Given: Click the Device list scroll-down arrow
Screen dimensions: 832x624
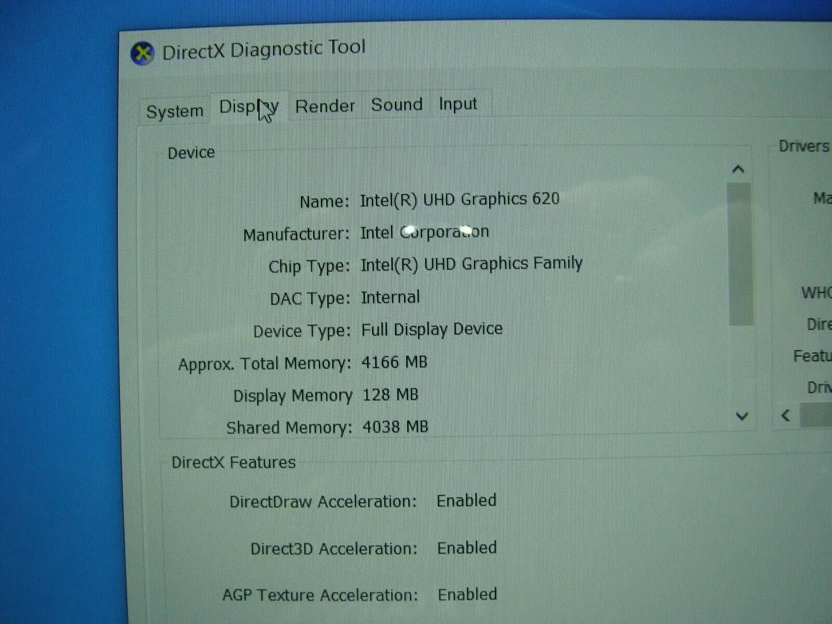Looking at the screenshot, I should click(x=742, y=416).
